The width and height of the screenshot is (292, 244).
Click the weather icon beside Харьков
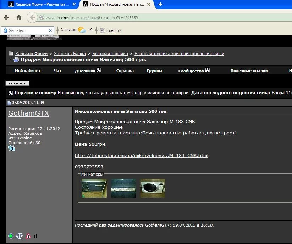pos(82,30)
